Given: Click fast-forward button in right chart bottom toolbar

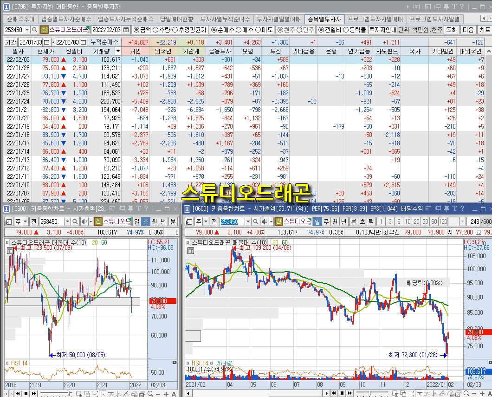Looking at the screenshot, I should tap(350, 393).
